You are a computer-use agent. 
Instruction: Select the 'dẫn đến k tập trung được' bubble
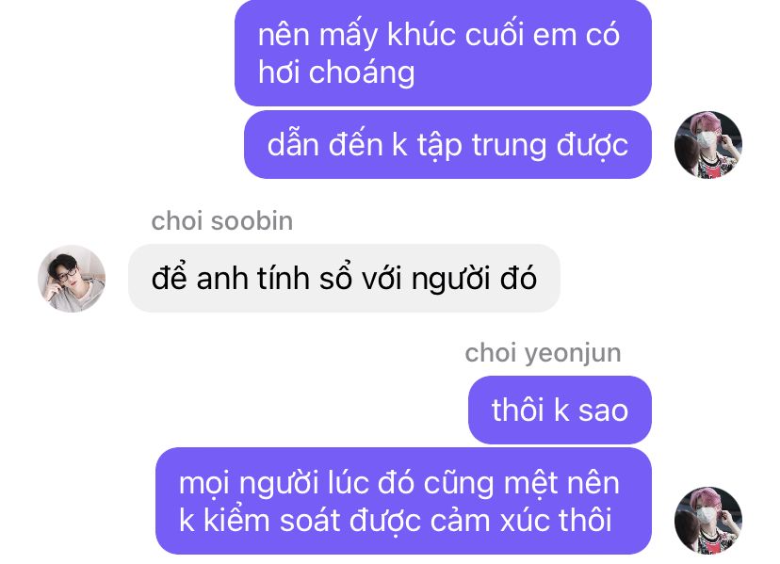(x=447, y=145)
